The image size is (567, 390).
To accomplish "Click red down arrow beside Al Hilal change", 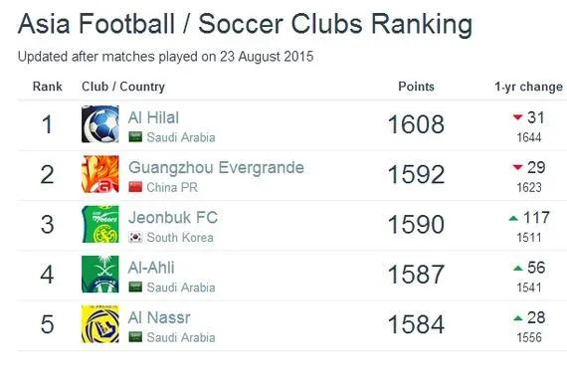I will (518, 117).
